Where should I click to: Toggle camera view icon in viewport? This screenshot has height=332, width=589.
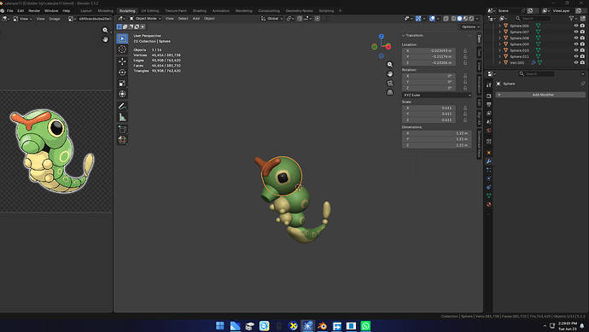[390, 83]
